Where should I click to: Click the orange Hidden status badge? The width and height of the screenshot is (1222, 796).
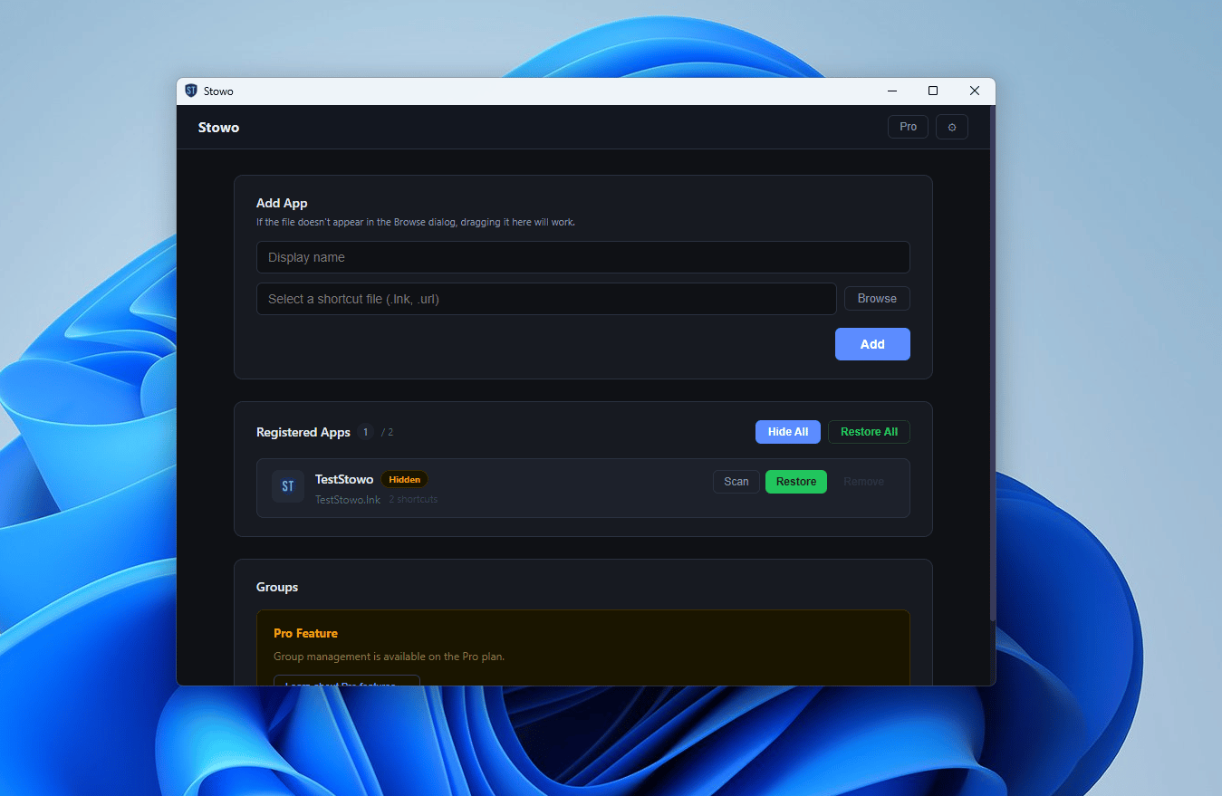[404, 480]
